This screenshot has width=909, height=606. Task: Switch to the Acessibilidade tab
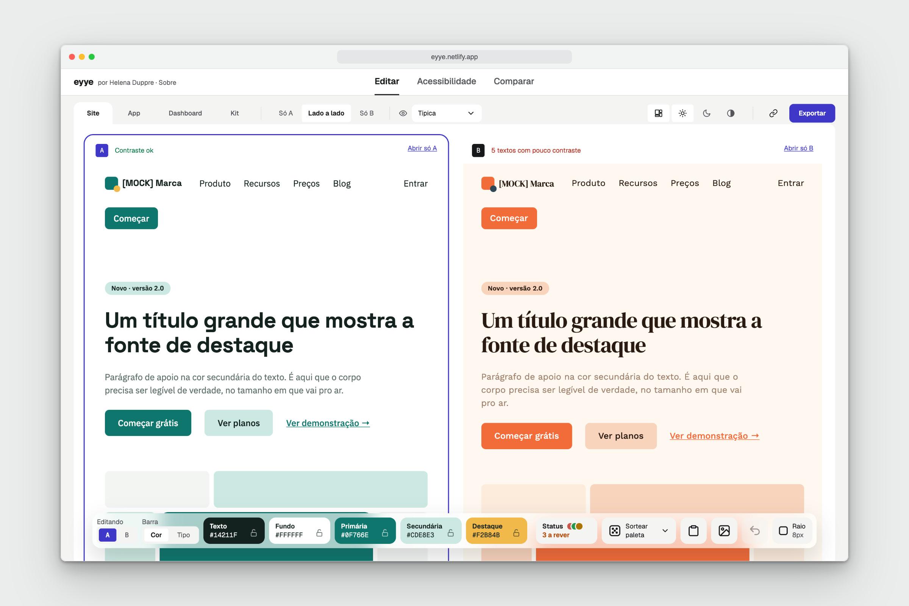(x=447, y=81)
